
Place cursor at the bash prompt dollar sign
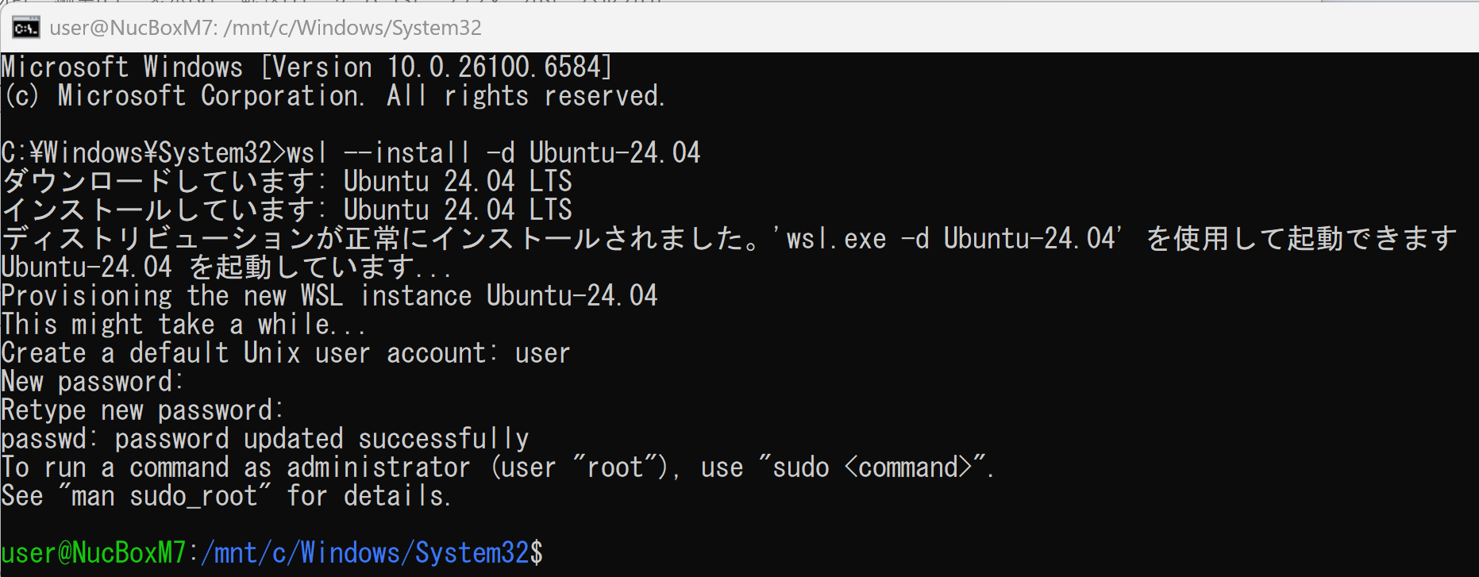(x=537, y=552)
